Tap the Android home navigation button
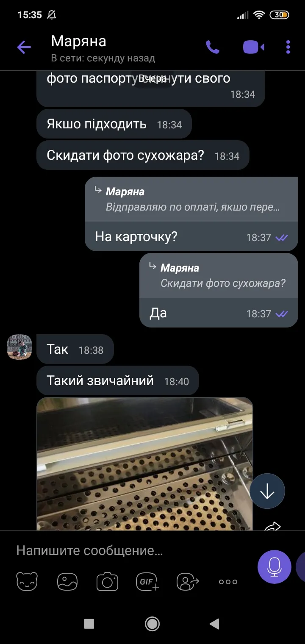Image resolution: width=305 pixels, height=644 pixels. (x=152, y=623)
